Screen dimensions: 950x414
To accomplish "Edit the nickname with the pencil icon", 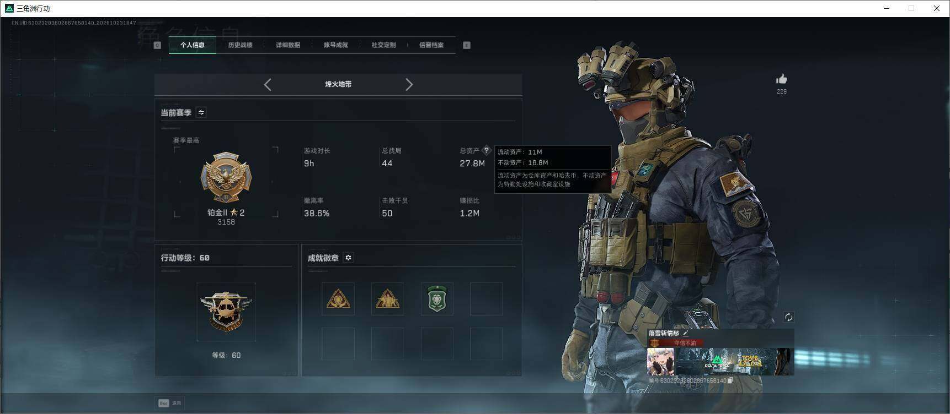I will (x=686, y=333).
